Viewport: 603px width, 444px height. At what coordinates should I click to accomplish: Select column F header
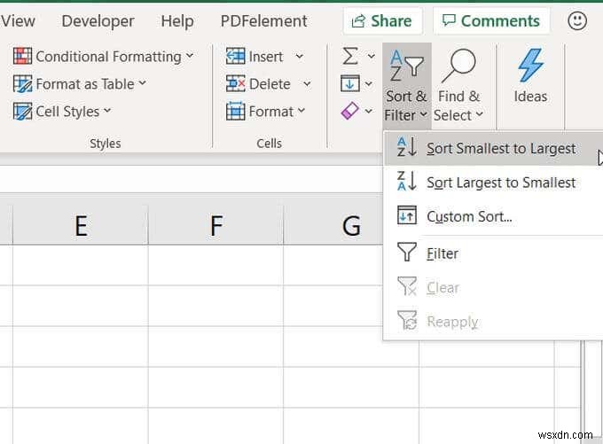[x=215, y=226]
